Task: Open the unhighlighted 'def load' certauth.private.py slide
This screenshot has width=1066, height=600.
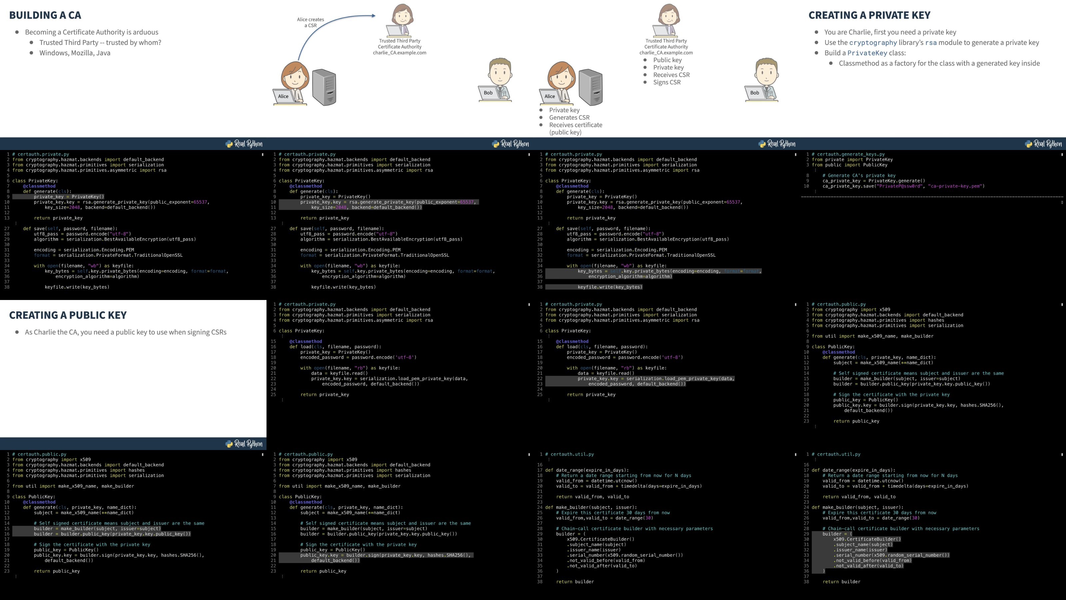Action: (x=400, y=375)
